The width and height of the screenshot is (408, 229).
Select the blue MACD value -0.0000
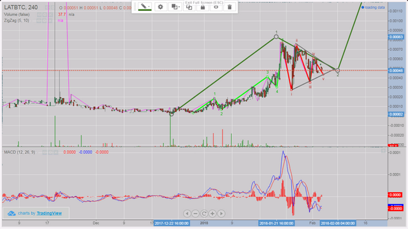[85, 152]
